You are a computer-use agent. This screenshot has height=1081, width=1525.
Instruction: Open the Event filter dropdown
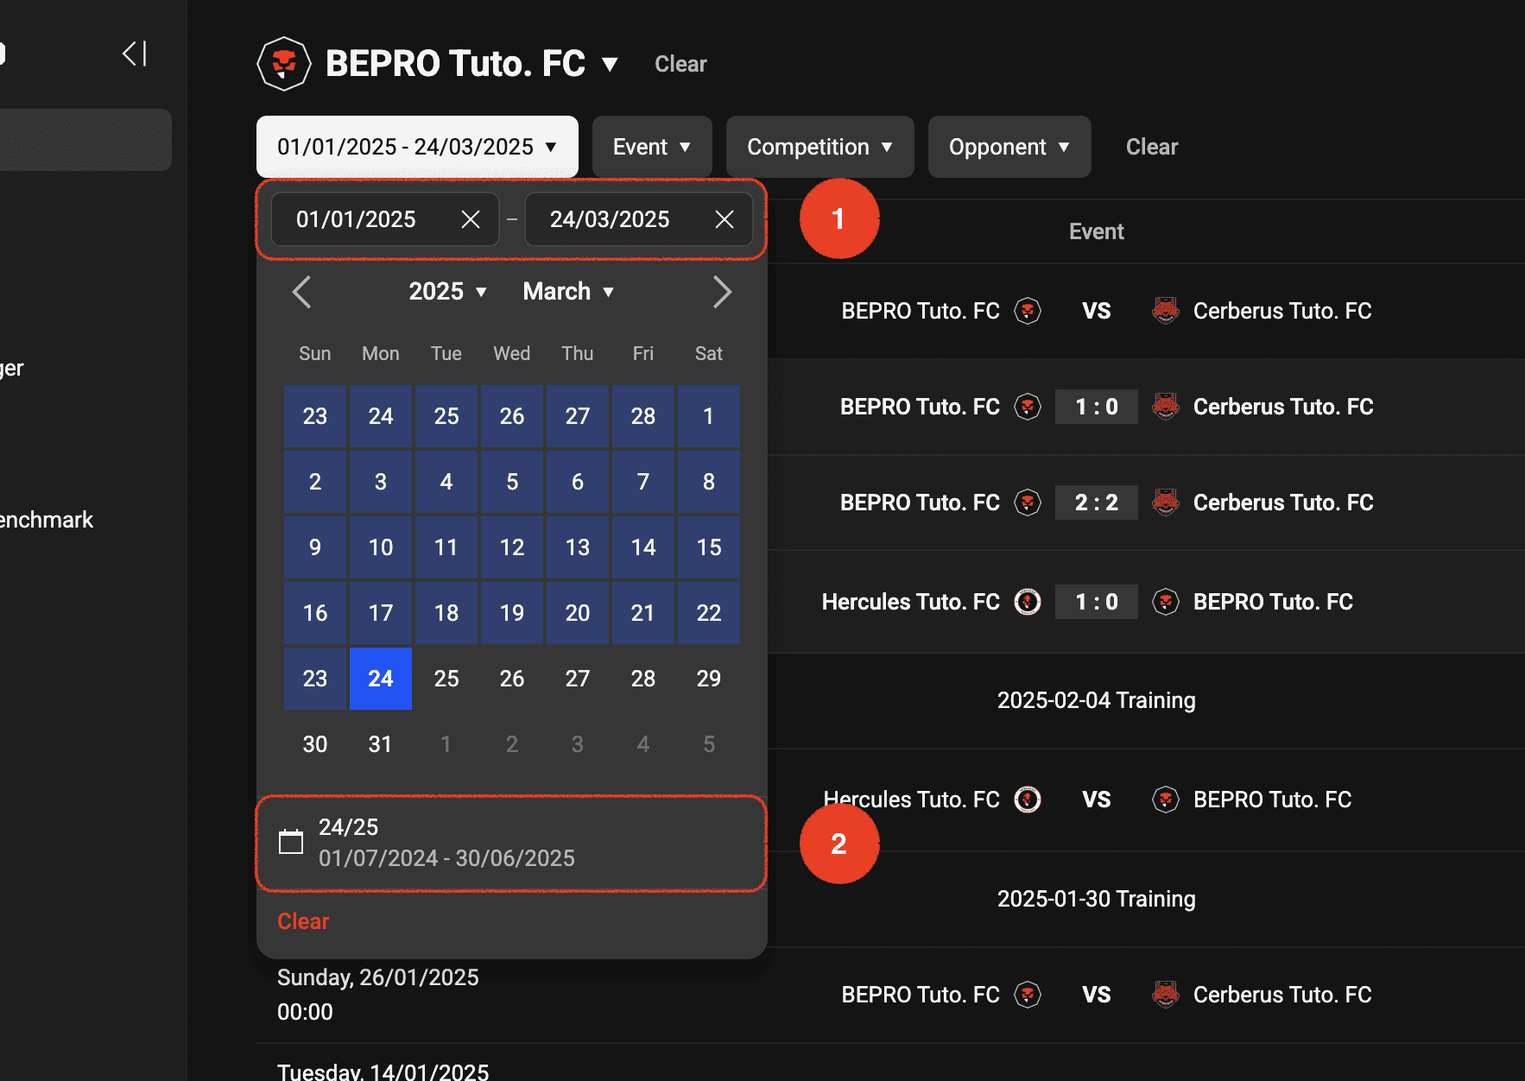(652, 147)
